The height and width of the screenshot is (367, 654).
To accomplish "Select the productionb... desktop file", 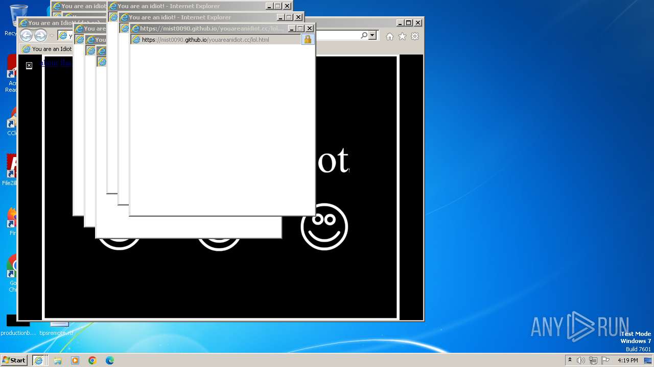I will pos(18,325).
